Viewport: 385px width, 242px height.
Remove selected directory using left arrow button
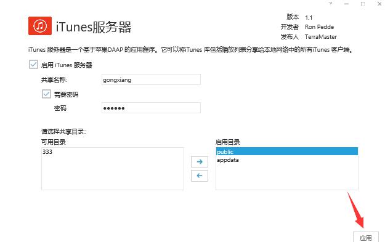point(200,175)
